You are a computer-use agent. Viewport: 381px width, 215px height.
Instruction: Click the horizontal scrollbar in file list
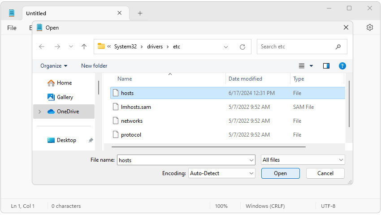[208, 147]
